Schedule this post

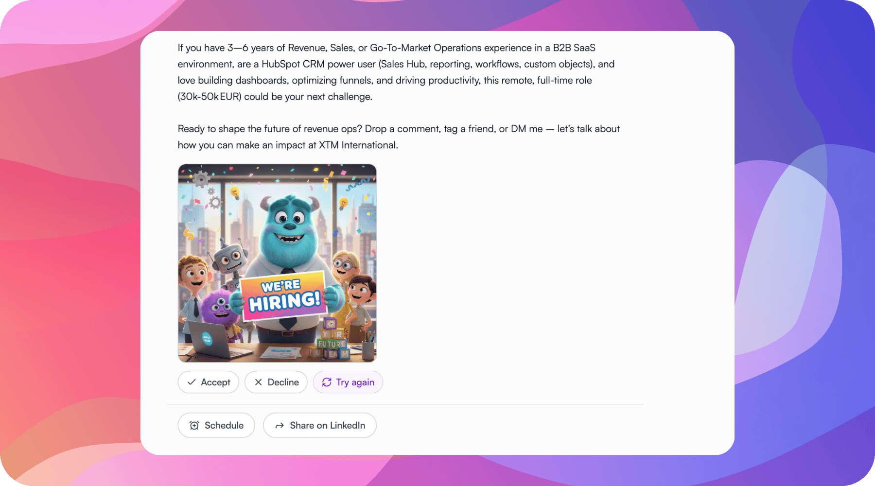[216, 425]
